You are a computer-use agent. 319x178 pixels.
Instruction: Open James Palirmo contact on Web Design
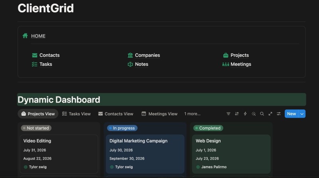tap(214, 167)
